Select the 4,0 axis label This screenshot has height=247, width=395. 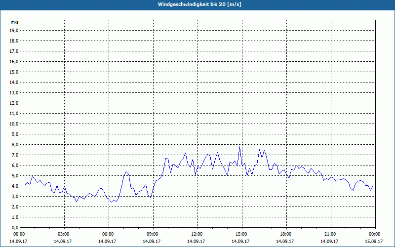pos(15,186)
